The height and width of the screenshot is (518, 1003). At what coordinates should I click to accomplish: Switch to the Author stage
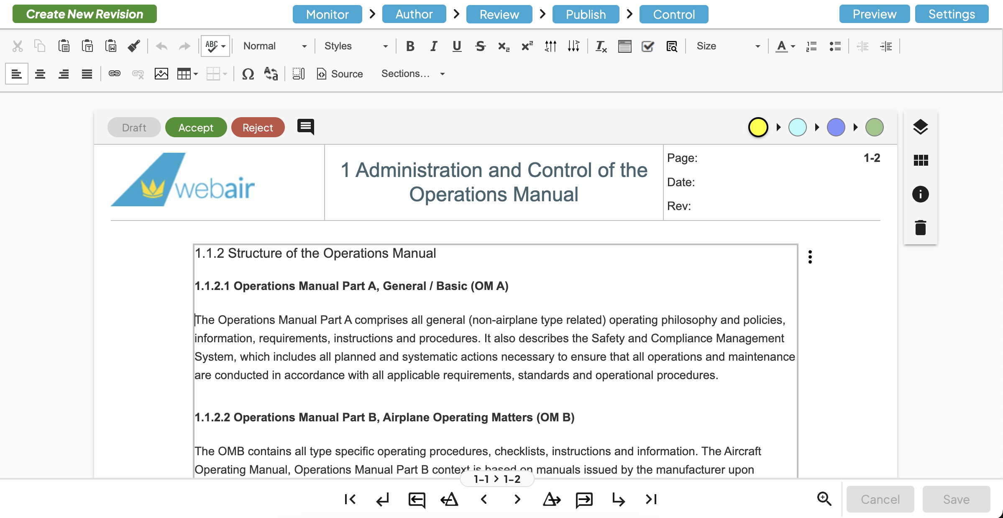(414, 14)
